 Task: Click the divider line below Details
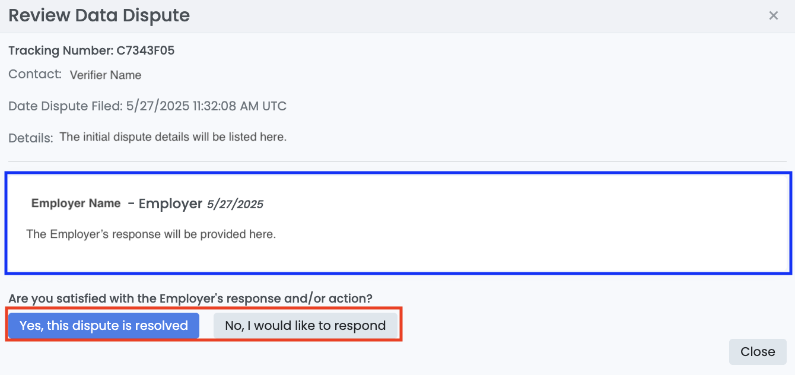pos(397,161)
